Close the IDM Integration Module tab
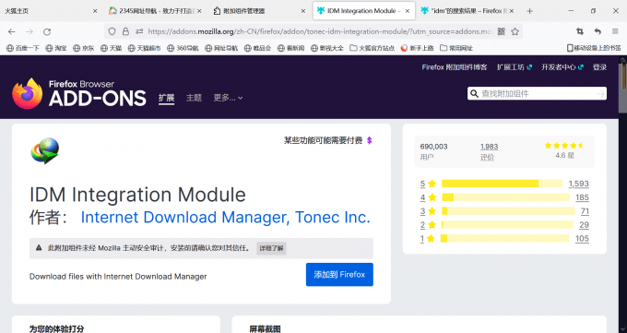The height and width of the screenshot is (333, 627). (407, 11)
